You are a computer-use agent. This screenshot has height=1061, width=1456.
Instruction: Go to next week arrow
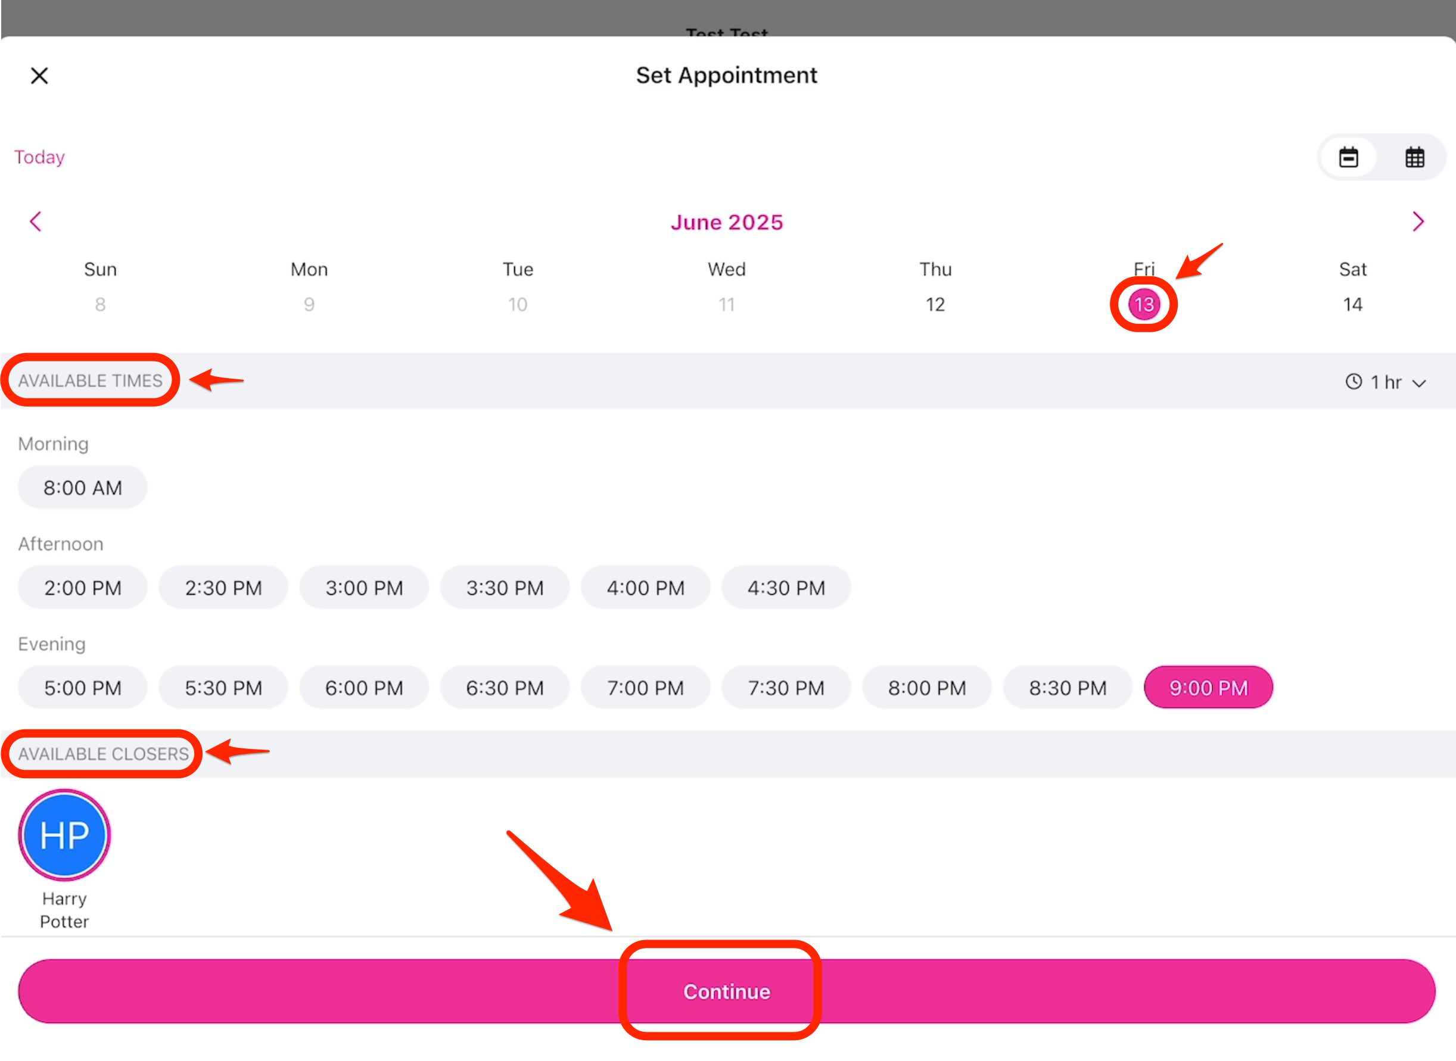1418,221
